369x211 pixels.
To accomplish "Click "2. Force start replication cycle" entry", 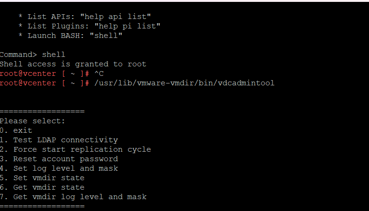I will pyautogui.click(x=76, y=149).
